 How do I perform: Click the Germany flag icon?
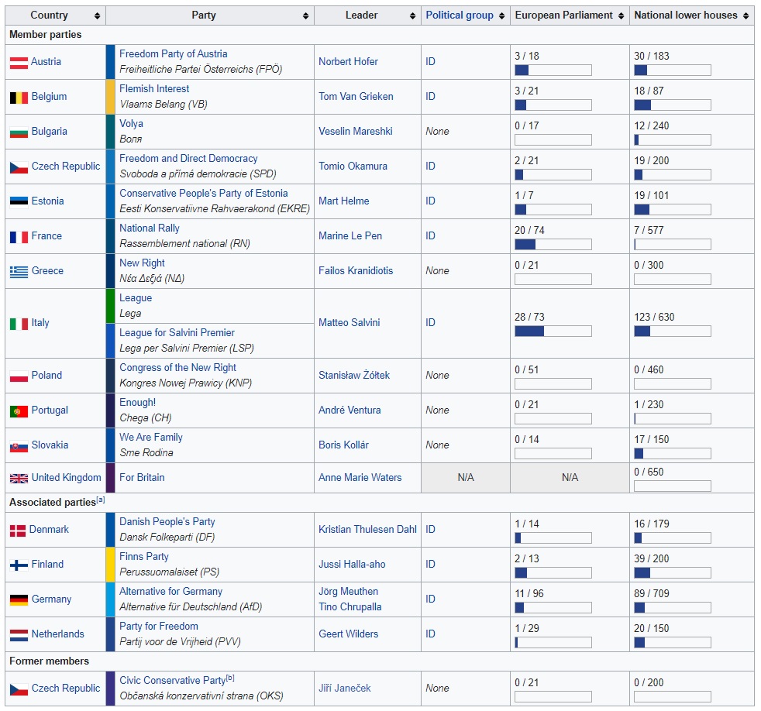(x=19, y=600)
